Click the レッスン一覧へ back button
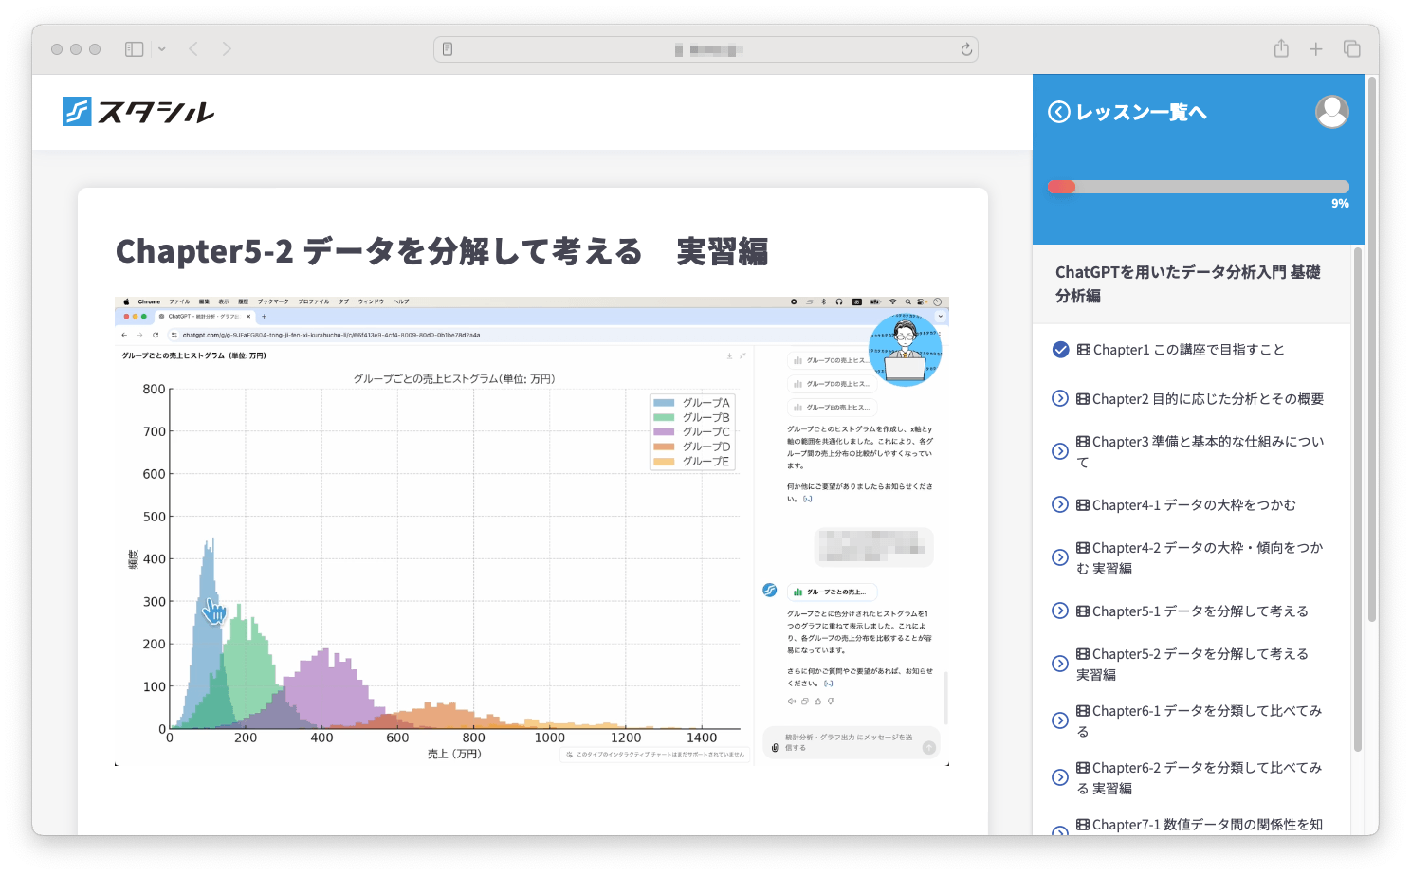Screen dimensions: 1411x875 pos(1127,112)
